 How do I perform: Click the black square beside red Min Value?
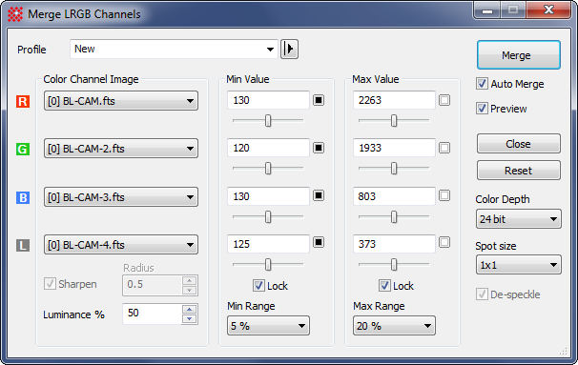click(319, 100)
